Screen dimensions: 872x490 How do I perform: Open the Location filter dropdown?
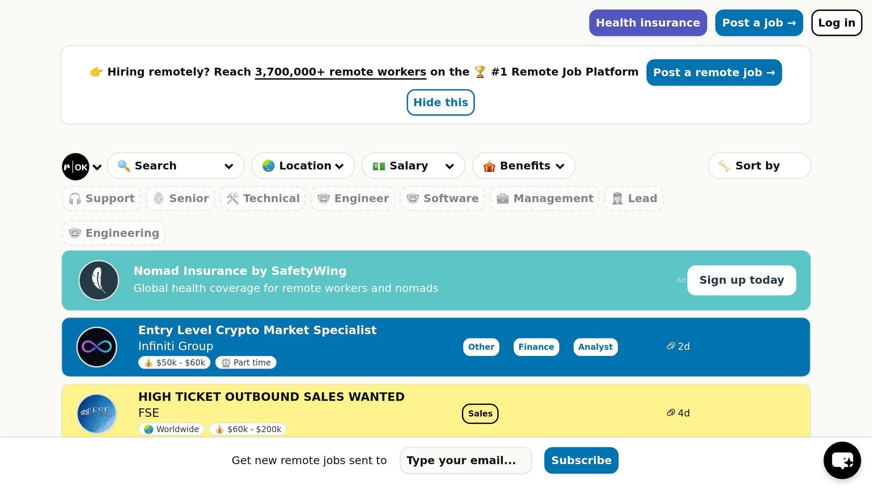(303, 166)
